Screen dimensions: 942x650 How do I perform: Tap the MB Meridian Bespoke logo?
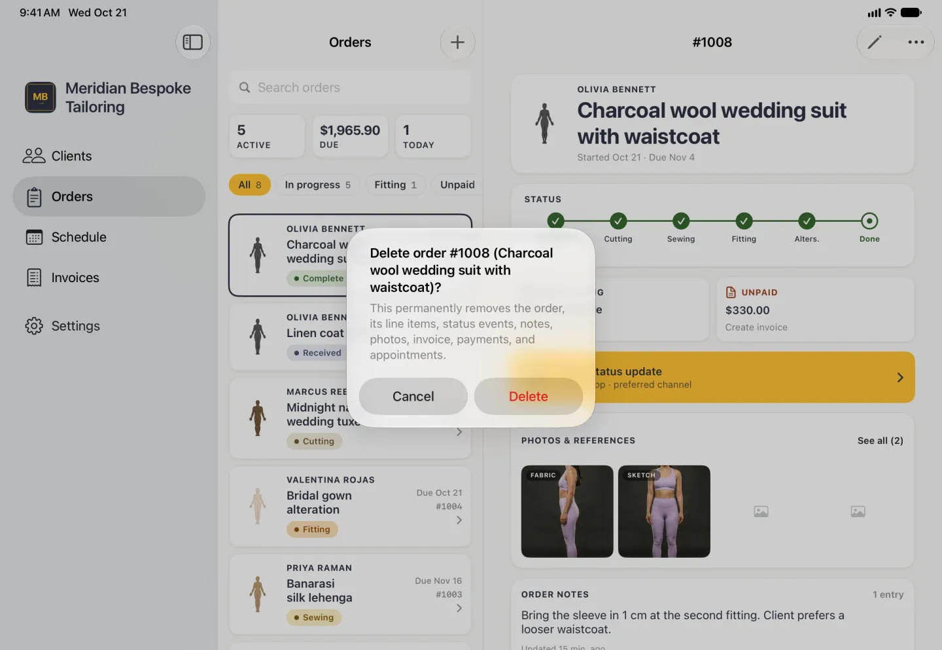coord(41,97)
